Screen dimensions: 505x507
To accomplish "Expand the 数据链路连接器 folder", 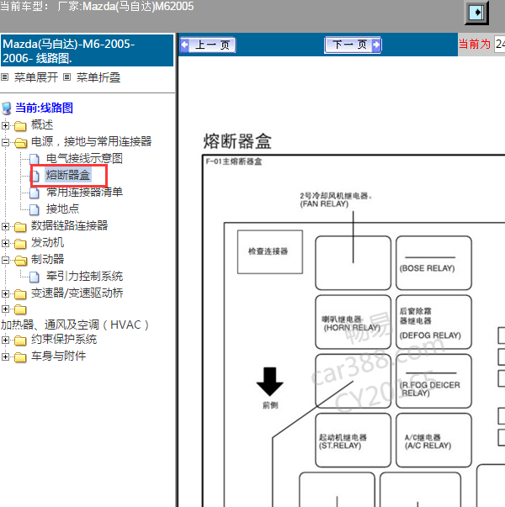I will tap(5, 226).
